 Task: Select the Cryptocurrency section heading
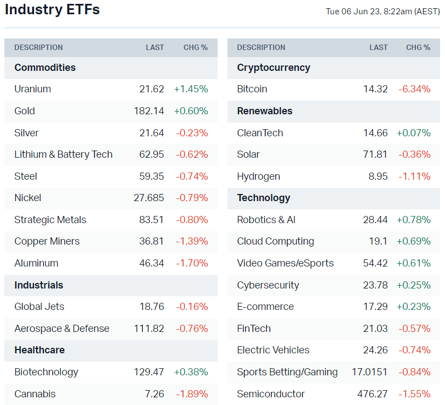point(274,68)
